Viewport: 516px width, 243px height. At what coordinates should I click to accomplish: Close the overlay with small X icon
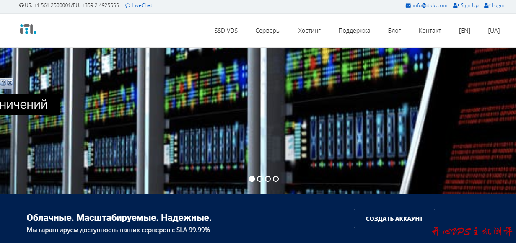click(x=10, y=83)
